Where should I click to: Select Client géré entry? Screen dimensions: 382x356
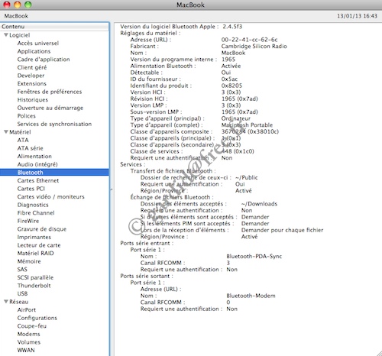click(32, 67)
